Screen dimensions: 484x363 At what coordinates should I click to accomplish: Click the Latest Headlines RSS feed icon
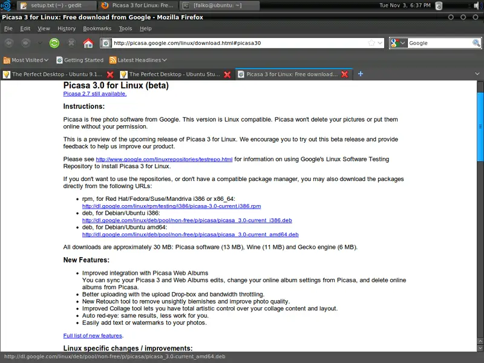[x=113, y=60]
